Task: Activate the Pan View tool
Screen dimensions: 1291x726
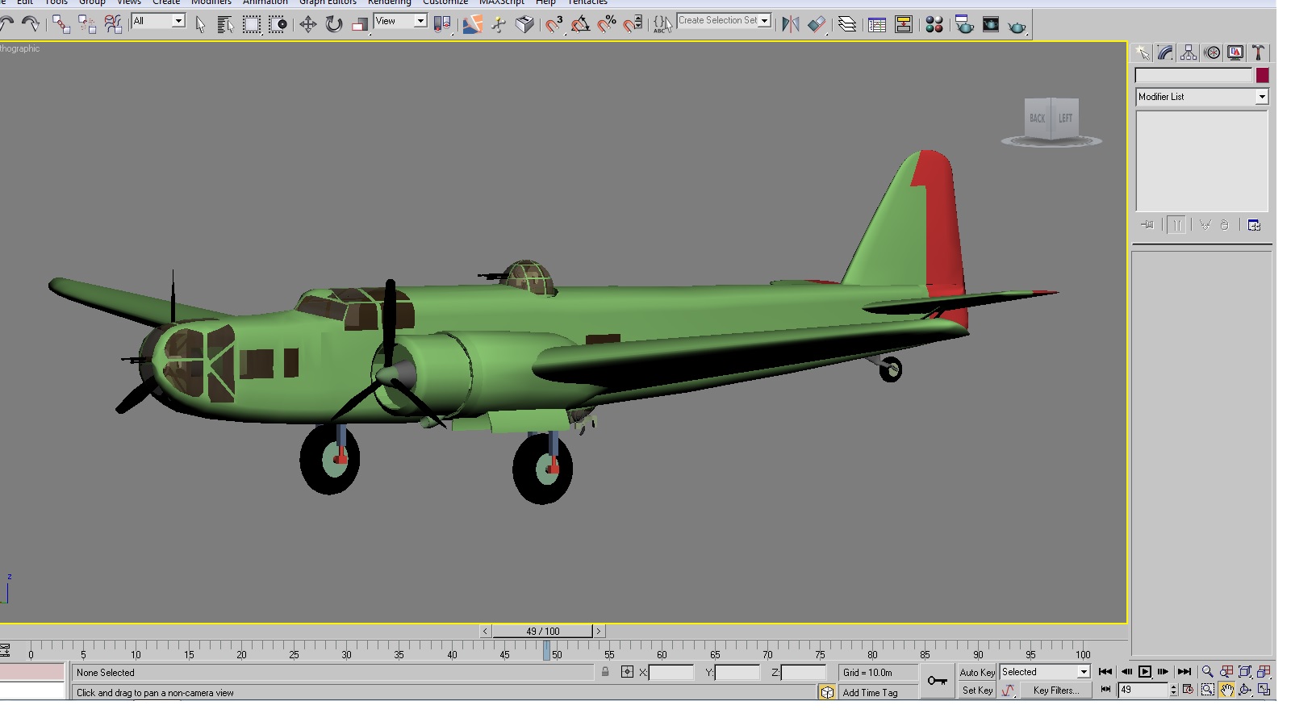Action: tap(1226, 690)
